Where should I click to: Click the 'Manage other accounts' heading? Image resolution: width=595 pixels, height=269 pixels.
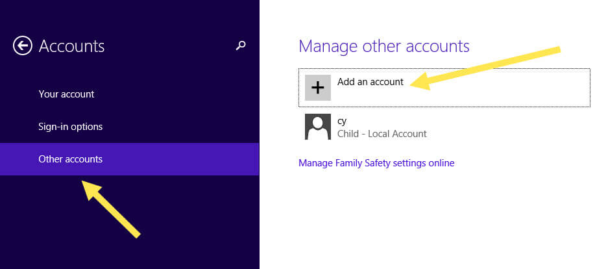point(383,46)
